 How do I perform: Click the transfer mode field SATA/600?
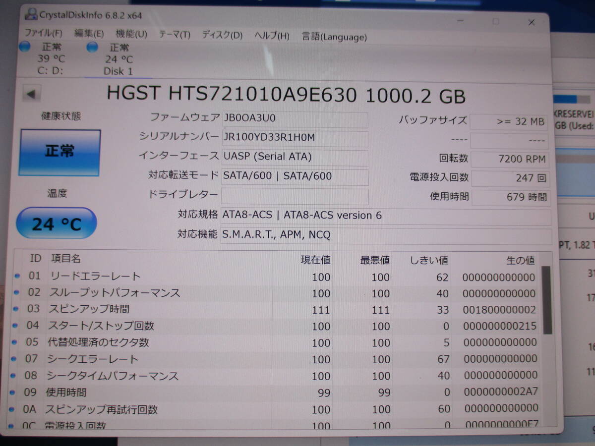(295, 176)
